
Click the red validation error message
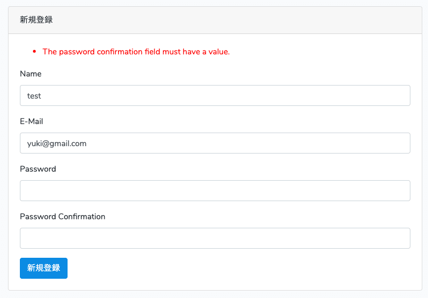tap(136, 52)
